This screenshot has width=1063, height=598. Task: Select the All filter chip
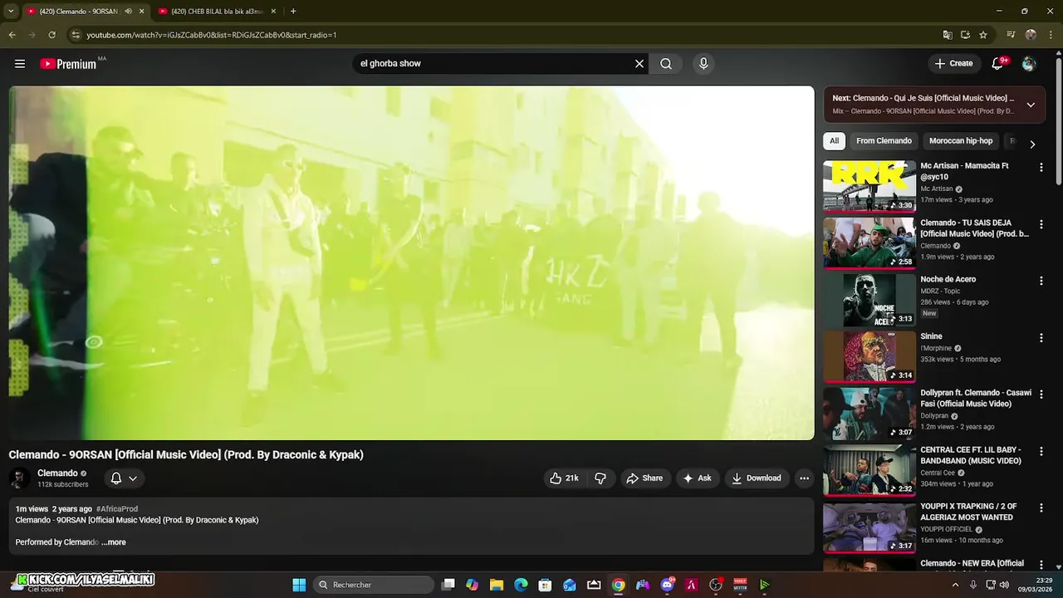(835, 141)
